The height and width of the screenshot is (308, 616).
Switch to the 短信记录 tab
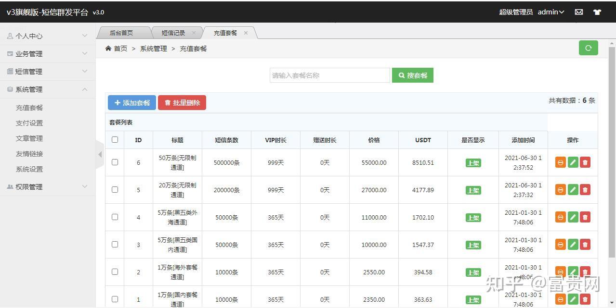point(173,33)
